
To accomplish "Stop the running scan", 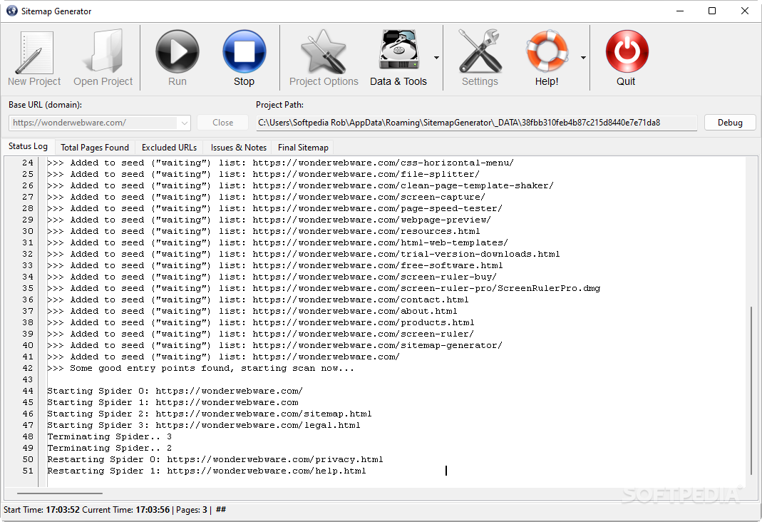I will point(244,51).
